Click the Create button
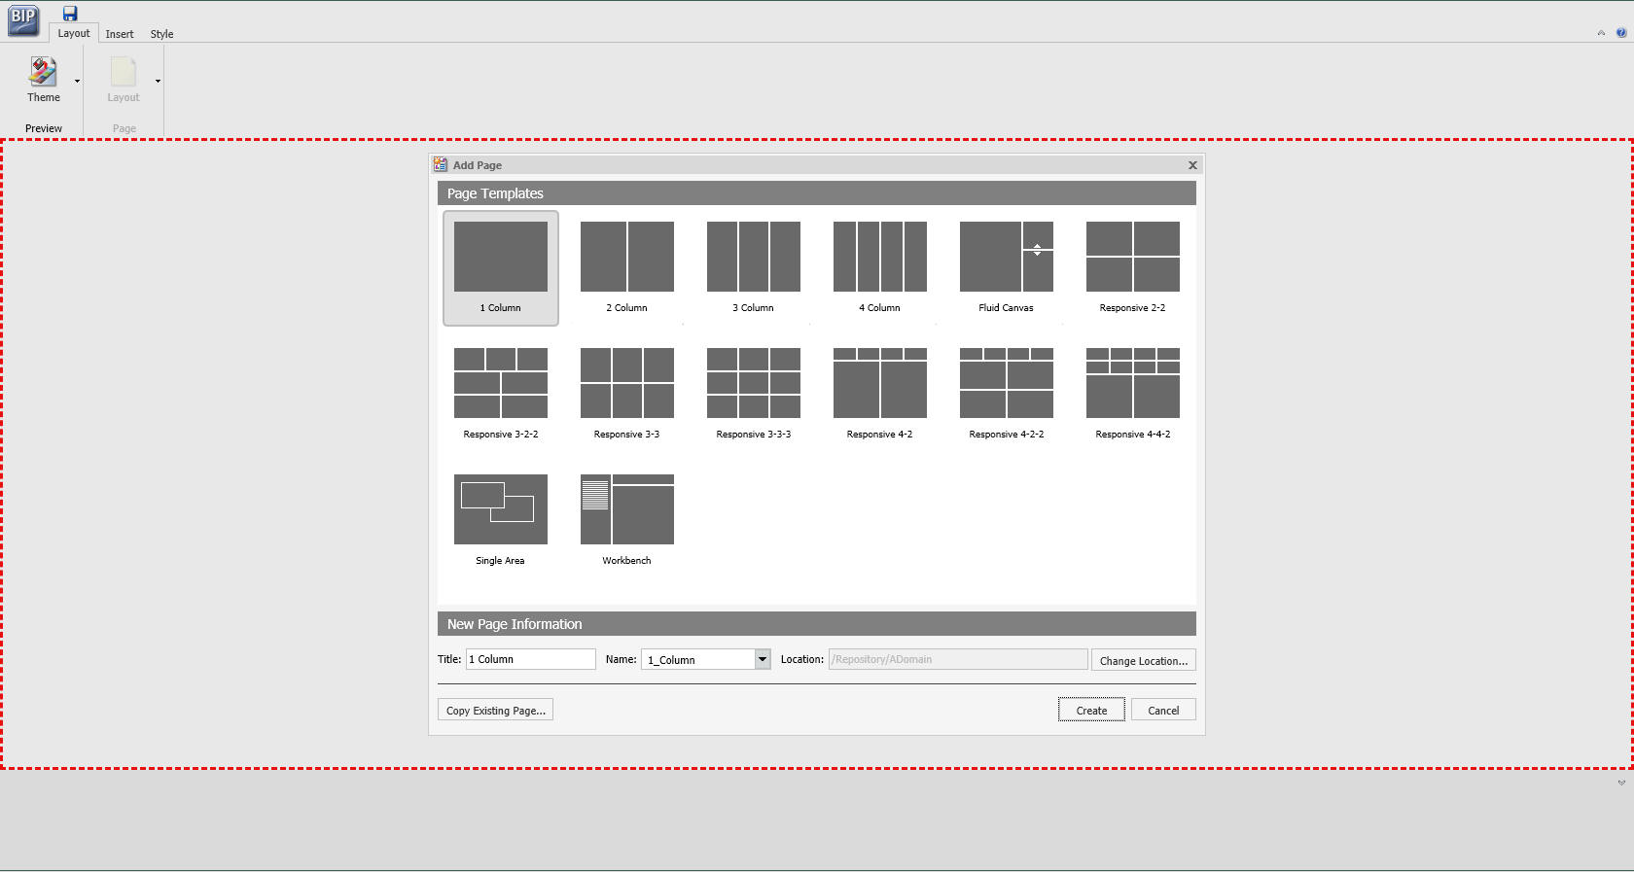 (1091, 711)
